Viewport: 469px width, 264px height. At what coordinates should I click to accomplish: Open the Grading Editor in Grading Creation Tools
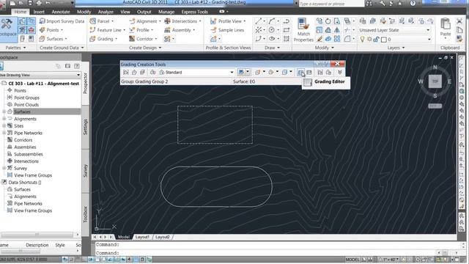300,72
